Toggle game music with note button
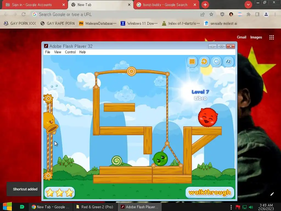The image size is (281, 211). click(x=228, y=62)
